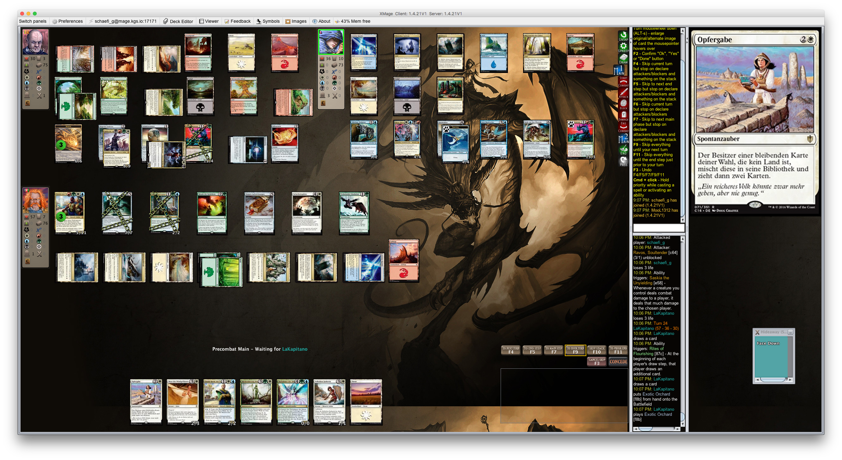This screenshot has width=842, height=460.
Task: Click the Main 2 phase icon
Action: pos(623,139)
